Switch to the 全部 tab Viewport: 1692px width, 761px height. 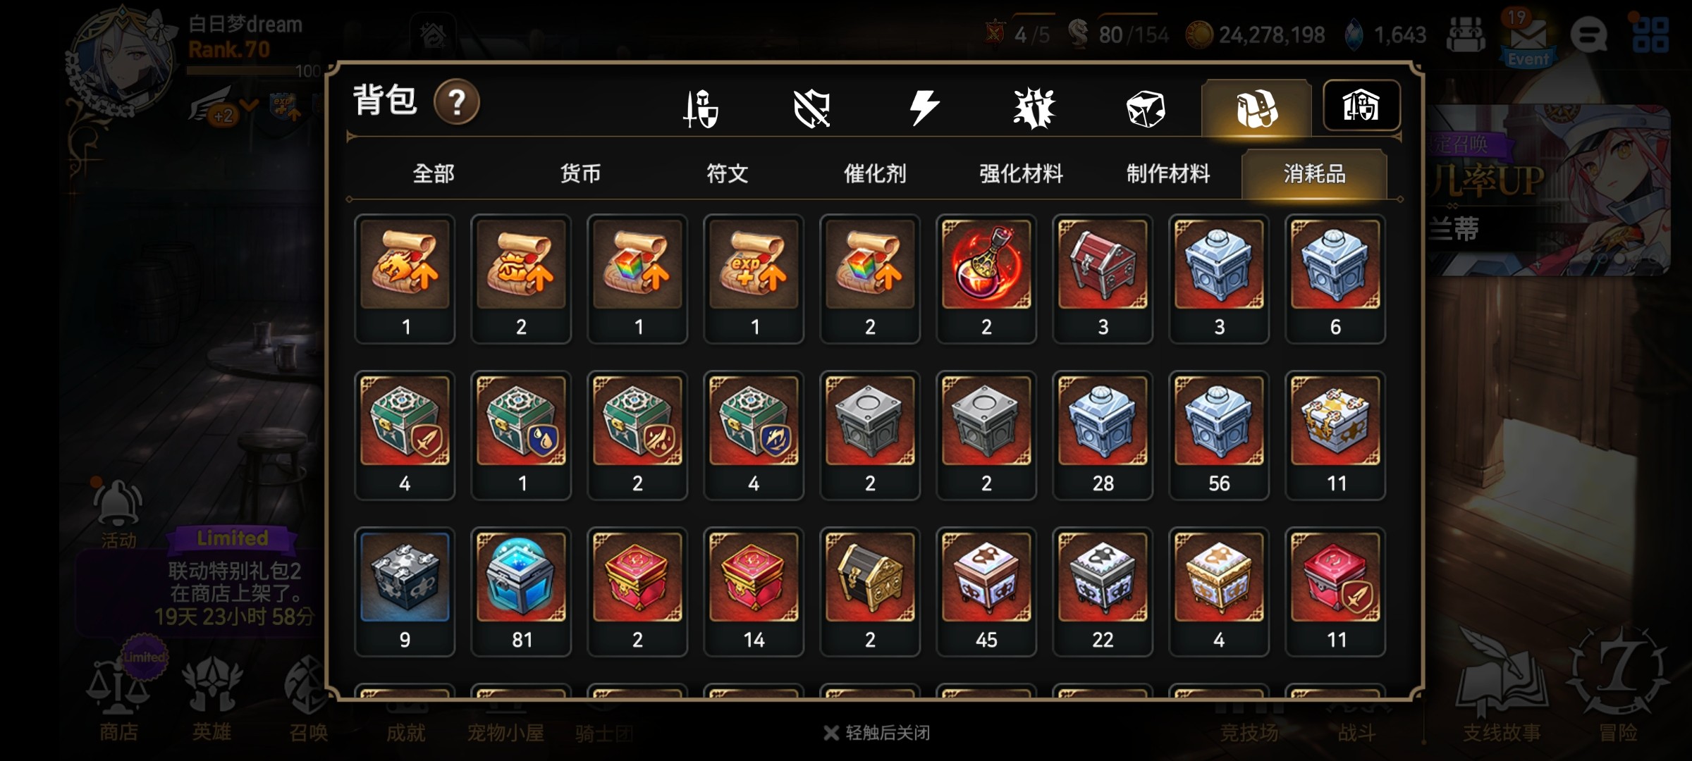[x=434, y=173]
